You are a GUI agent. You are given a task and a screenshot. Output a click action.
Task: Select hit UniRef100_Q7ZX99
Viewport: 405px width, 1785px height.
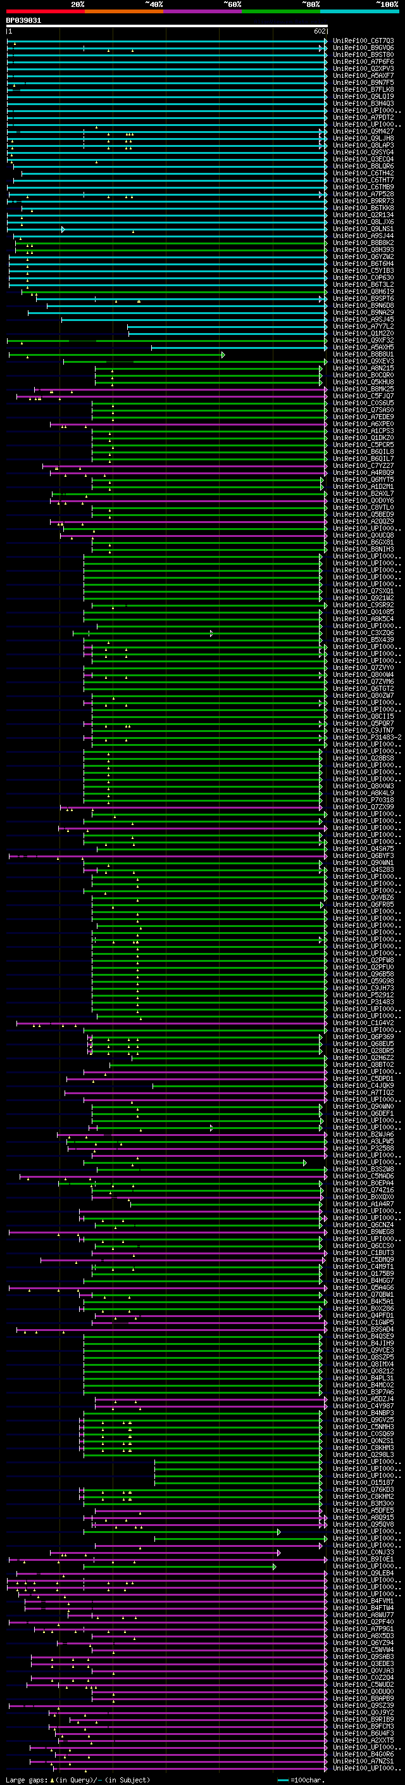[x=363, y=807]
